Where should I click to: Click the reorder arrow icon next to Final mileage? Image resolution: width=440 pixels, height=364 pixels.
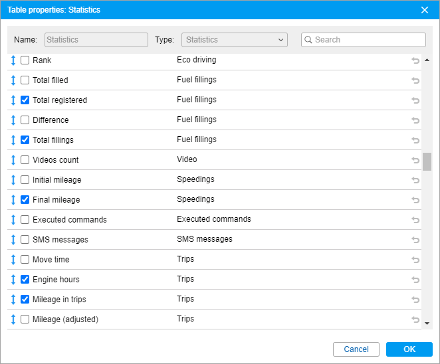pyautogui.click(x=13, y=200)
